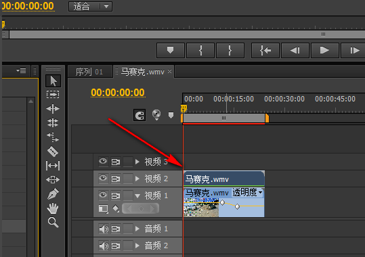Select the Rate Stretch tool
365x257 pixels.
(x=53, y=137)
